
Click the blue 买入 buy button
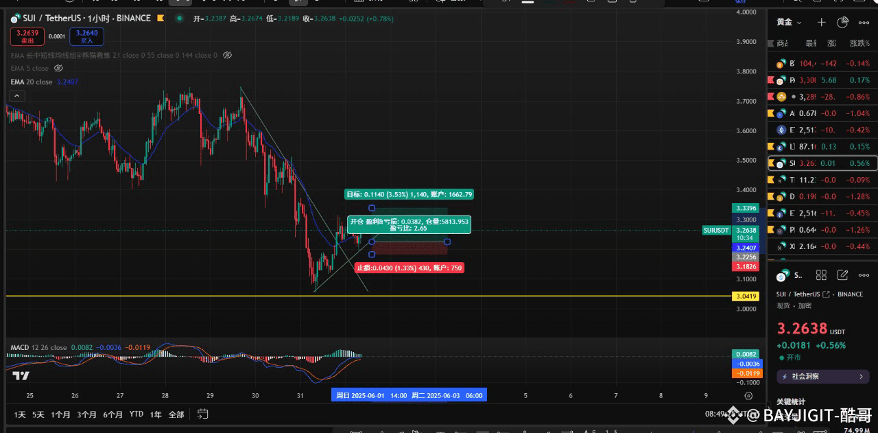coord(86,36)
